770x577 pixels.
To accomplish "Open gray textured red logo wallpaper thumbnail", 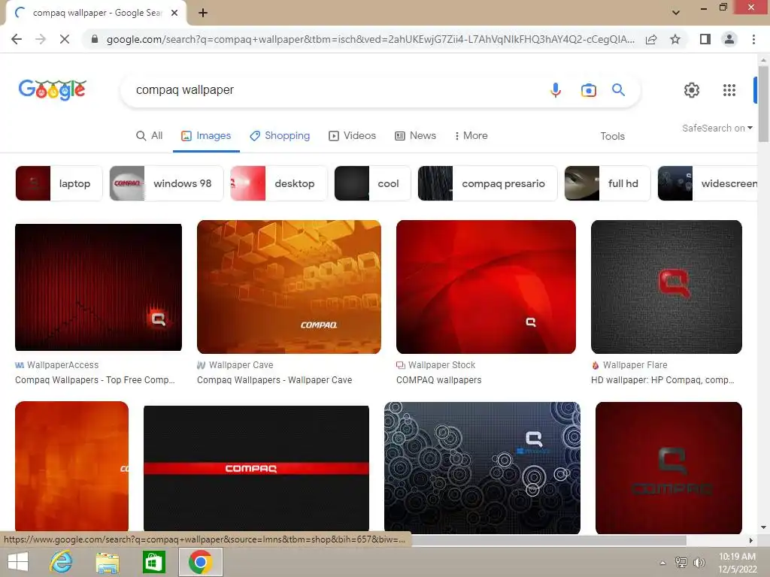I will click(666, 287).
